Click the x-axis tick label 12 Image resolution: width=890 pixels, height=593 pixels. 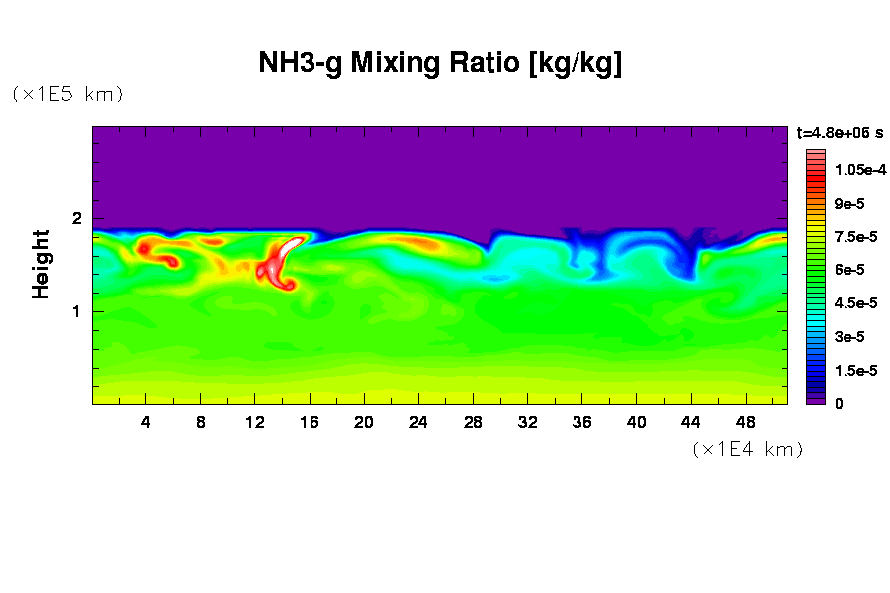pyautogui.click(x=255, y=422)
